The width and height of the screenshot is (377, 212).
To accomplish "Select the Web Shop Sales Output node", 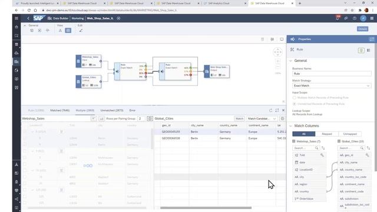I will [x=217, y=71].
